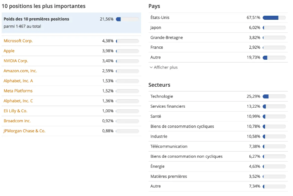Select the 67,51% États-Unis value
The image size is (293, 196).
click(x=253, y=17)
